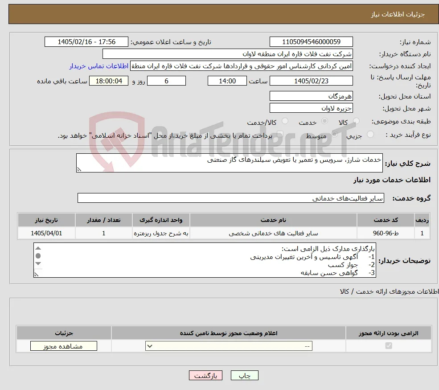
Task: Click the remaining days field showing 6
Action: pos(166,81)
